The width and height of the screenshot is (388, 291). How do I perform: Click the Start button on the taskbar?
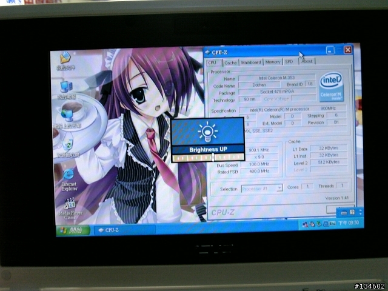point(73,230)
